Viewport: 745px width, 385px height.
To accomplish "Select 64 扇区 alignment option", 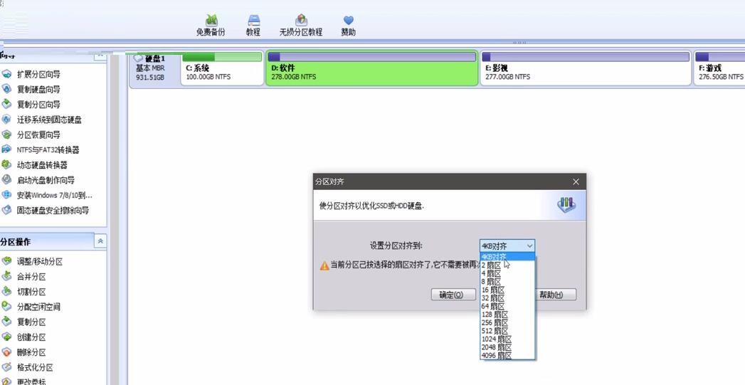I will 507,306.
